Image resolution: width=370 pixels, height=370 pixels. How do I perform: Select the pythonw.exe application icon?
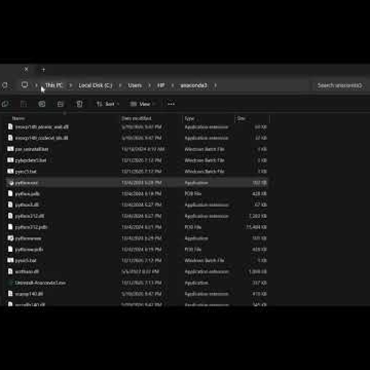tap(10, 238)
